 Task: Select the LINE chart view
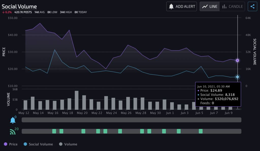pyautogui.click(x=209, y=6)
